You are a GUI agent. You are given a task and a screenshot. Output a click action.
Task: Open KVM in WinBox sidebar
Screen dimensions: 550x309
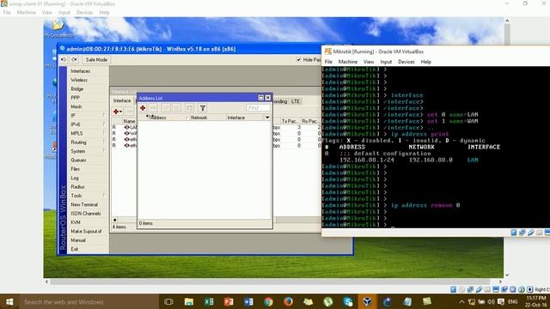[76, 222]
